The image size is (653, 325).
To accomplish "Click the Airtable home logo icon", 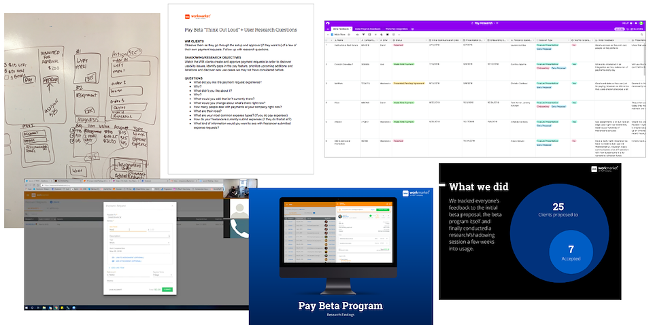I will point(328,23).
